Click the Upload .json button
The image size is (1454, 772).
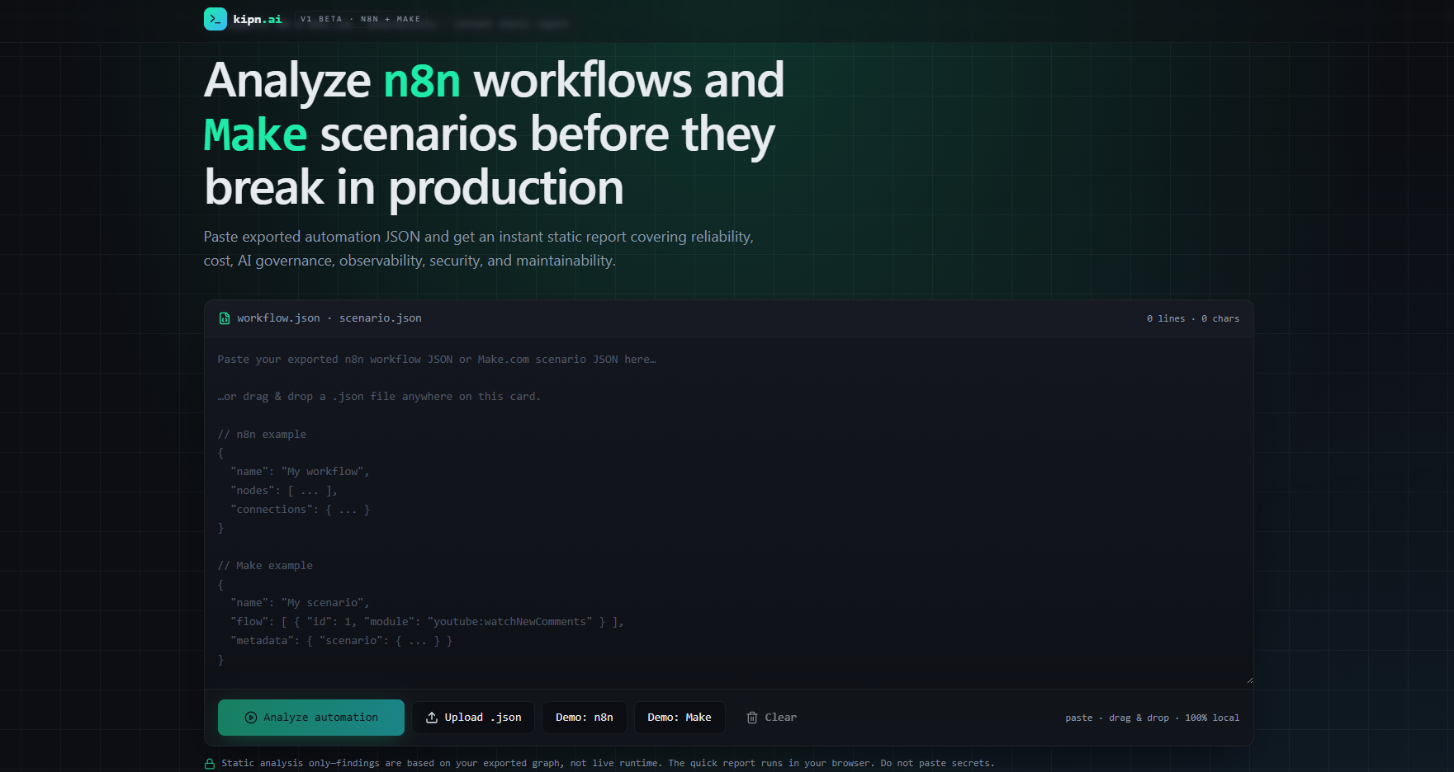tap(473, 718)
